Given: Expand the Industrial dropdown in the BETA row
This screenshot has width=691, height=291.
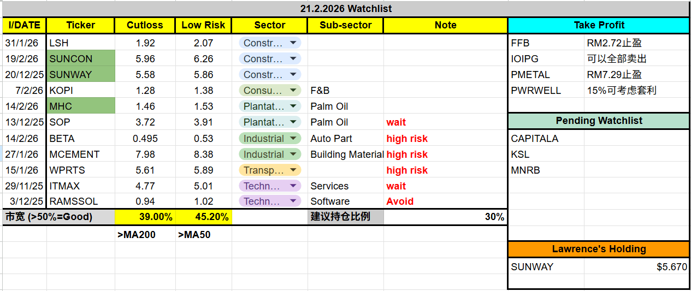Looking at the screenshot, I should coord(293,139).
